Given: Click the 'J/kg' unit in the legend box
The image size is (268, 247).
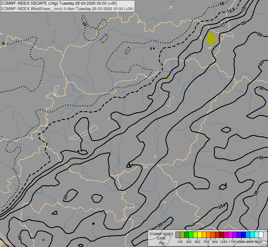Looking at the screenshot, I should [161, 243].
